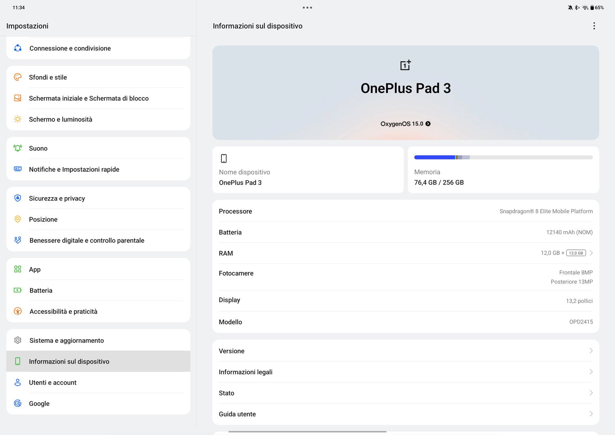Click the Batteria icon in the sidebar
615x435 pixels.
(x=18, y=290)
